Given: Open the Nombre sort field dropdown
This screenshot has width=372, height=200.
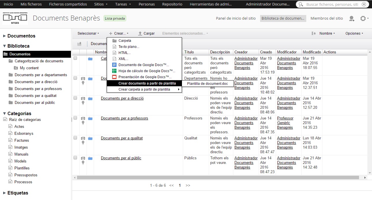Looking at the screenshot, I should (x=327, y=33).
